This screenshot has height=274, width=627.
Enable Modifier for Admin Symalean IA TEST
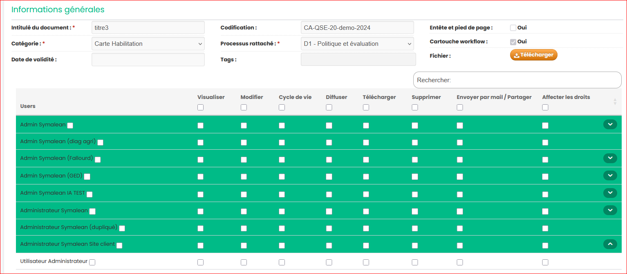[x=244, y=194]
